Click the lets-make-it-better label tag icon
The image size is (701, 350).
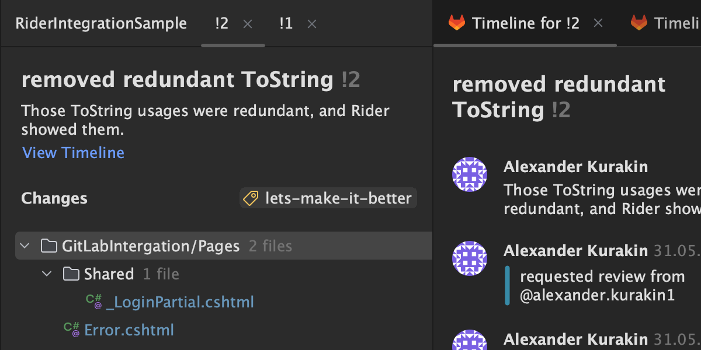(x=251, y=198)
